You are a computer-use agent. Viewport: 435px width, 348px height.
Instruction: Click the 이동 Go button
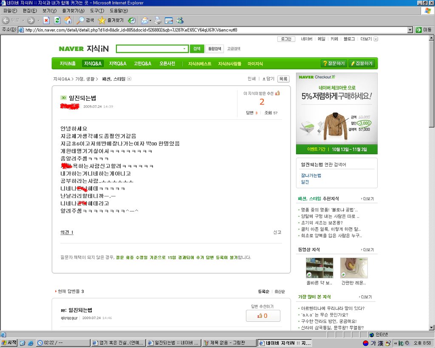(424, 30)
